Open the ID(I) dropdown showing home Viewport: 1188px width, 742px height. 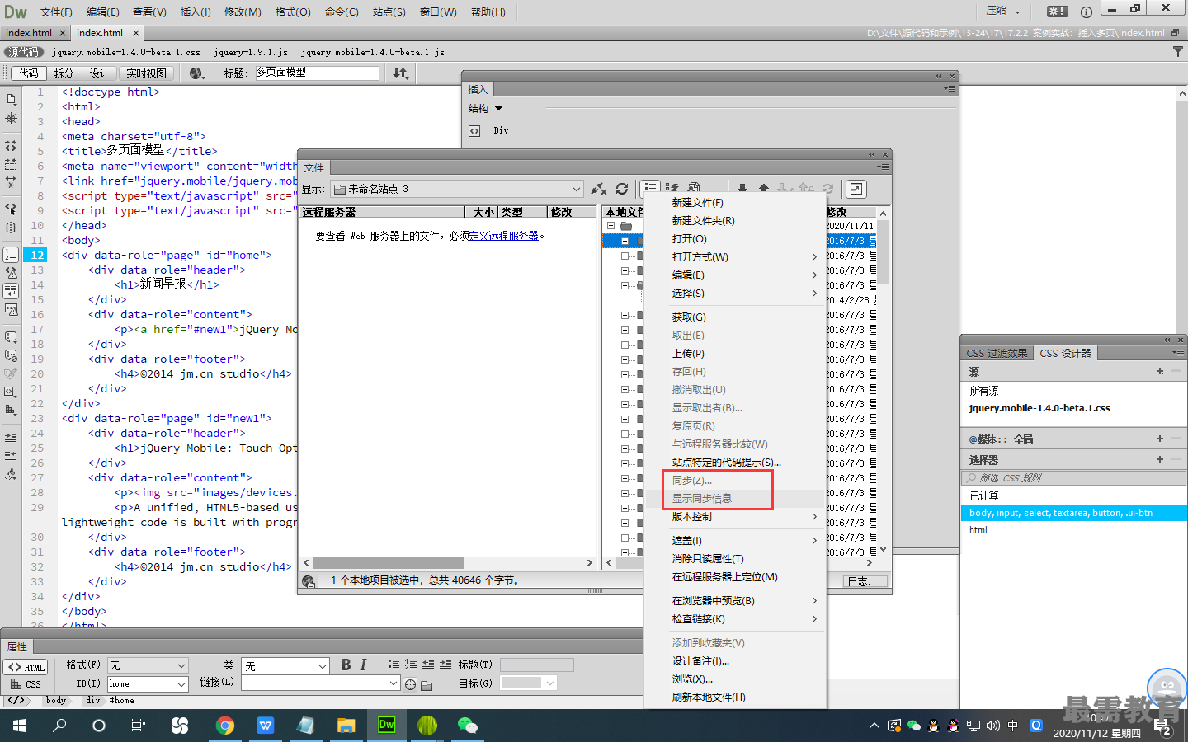pyautogui.click(x=148, y=684)
